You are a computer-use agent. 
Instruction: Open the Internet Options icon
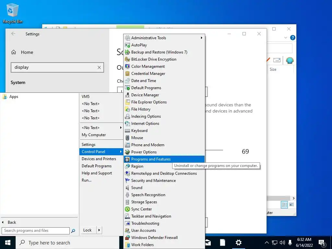click(x=127, y=124)
